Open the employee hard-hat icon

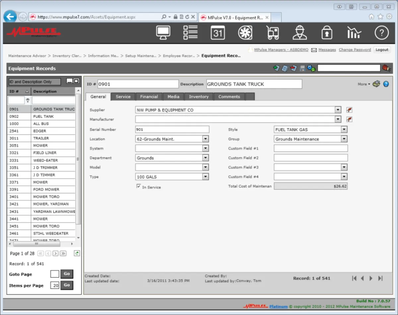(299, 33)
